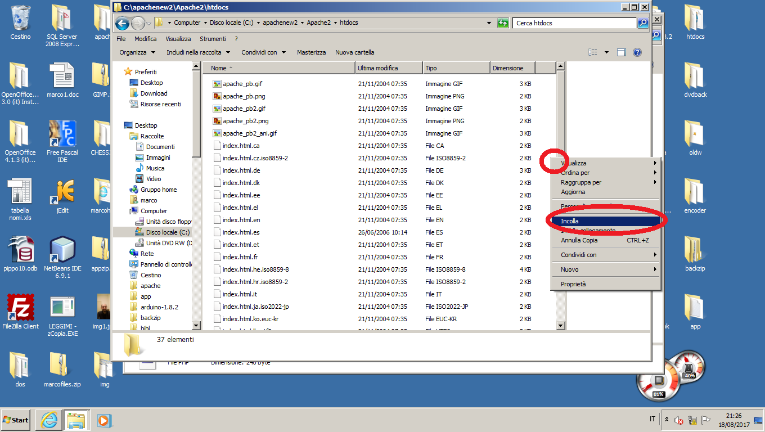Expand the change view dropdown arrow
This screenshot has width=765, height=432.
point(606,52)
